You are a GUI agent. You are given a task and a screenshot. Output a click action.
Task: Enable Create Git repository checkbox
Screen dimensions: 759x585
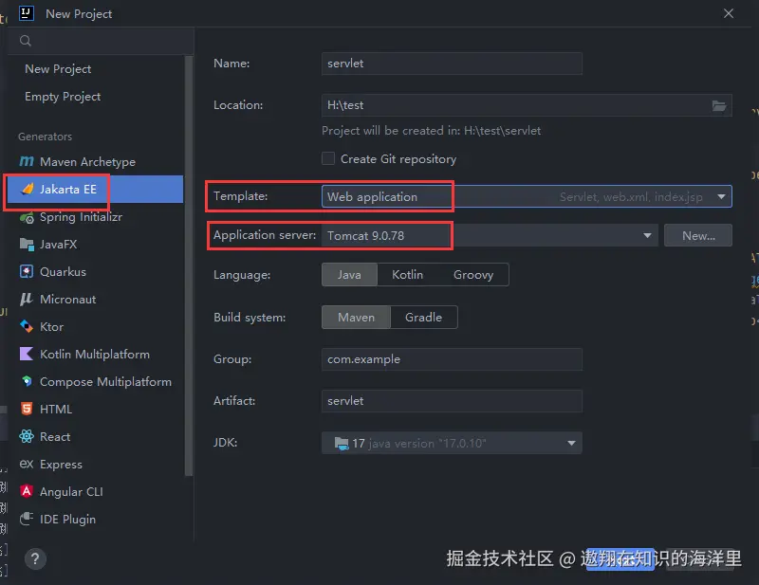pos(328,158)
